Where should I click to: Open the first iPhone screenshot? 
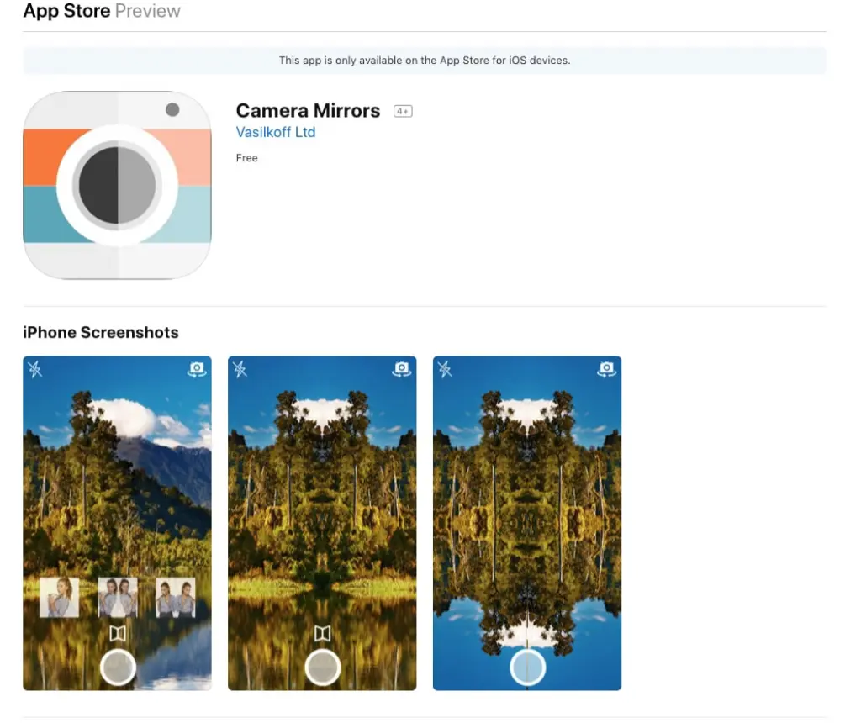click(x=117, y=523)
